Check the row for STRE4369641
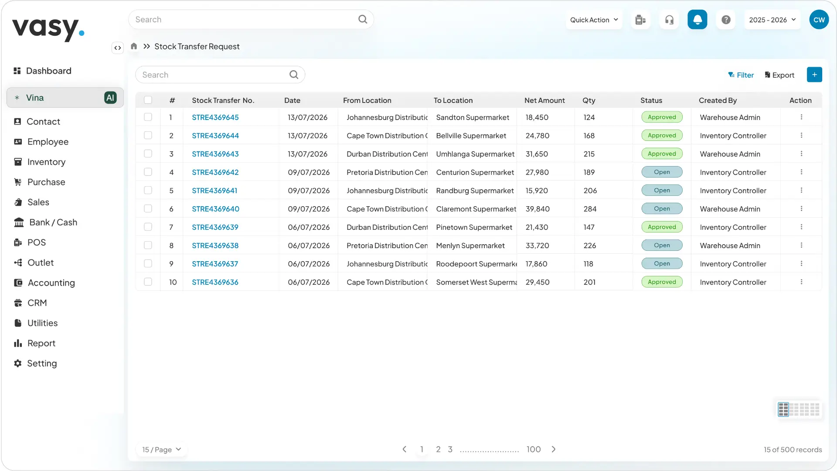 (148, 191)
